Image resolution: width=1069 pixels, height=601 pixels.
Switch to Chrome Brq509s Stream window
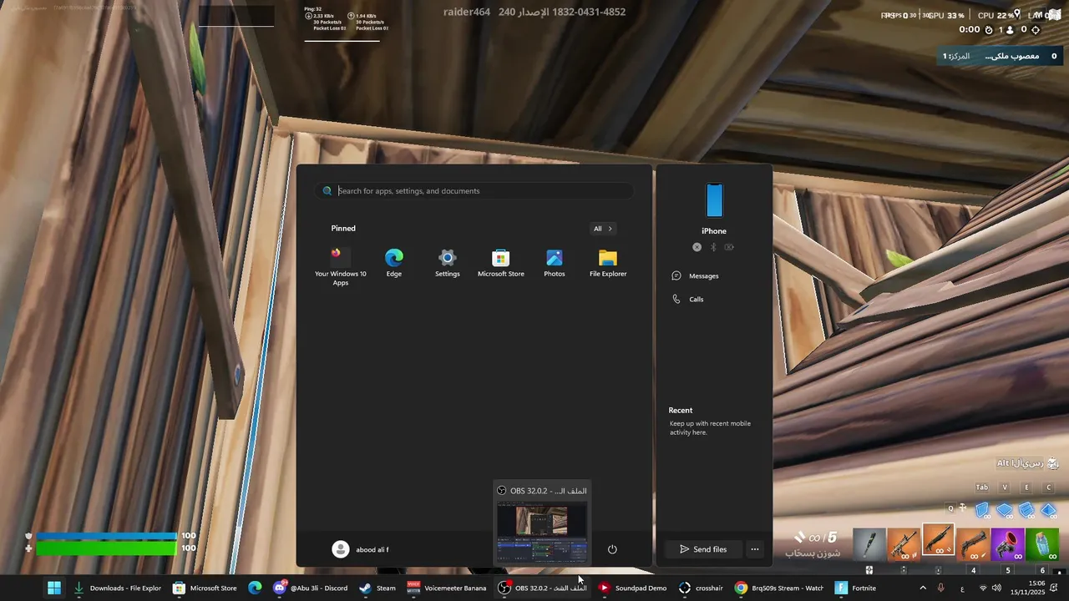point(779,588)
